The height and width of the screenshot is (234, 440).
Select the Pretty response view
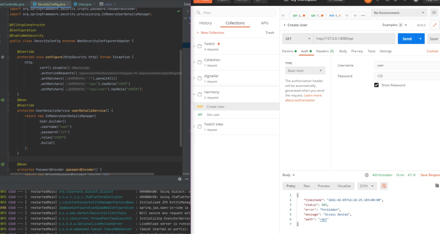(291, 186)
